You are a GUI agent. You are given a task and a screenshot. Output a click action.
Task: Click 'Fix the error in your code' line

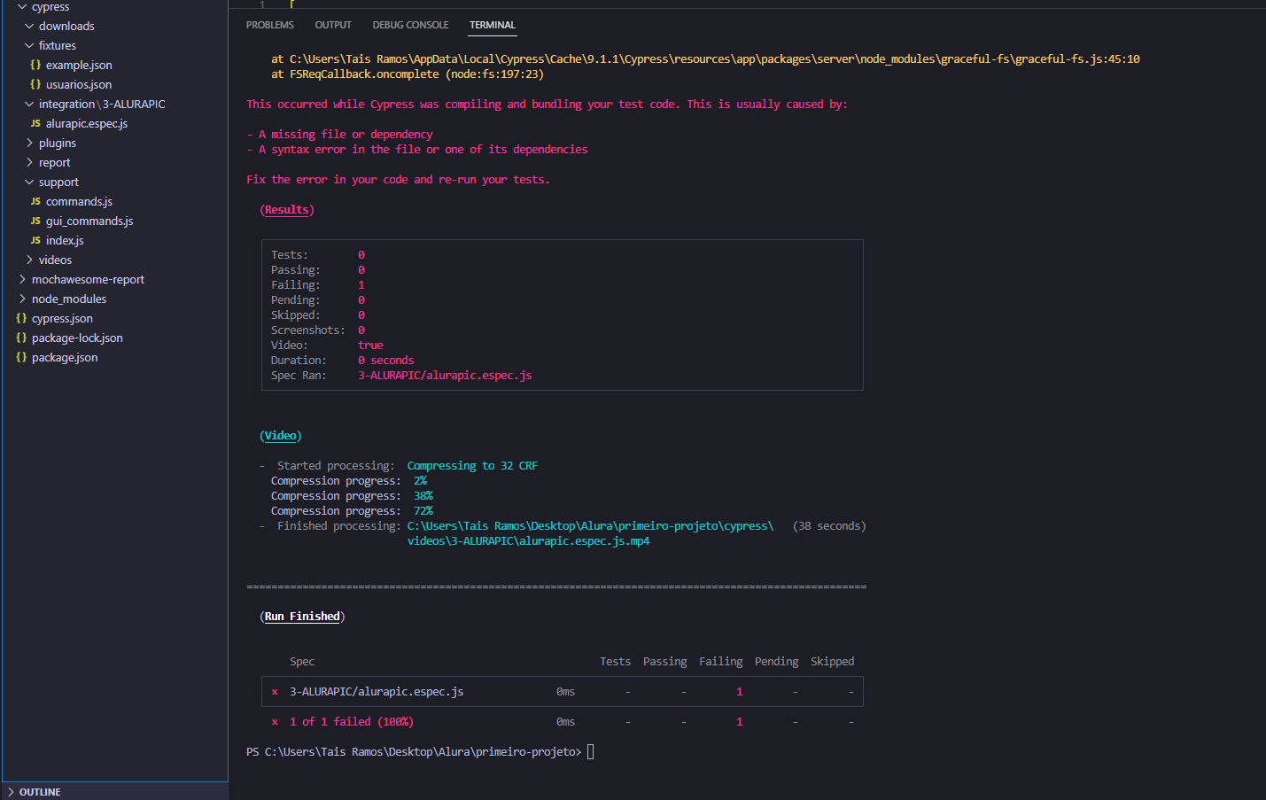click(398, 180)
